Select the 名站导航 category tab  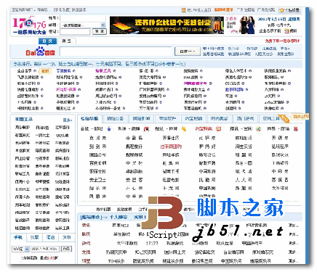pyautogui.click(x=89, y=119)
